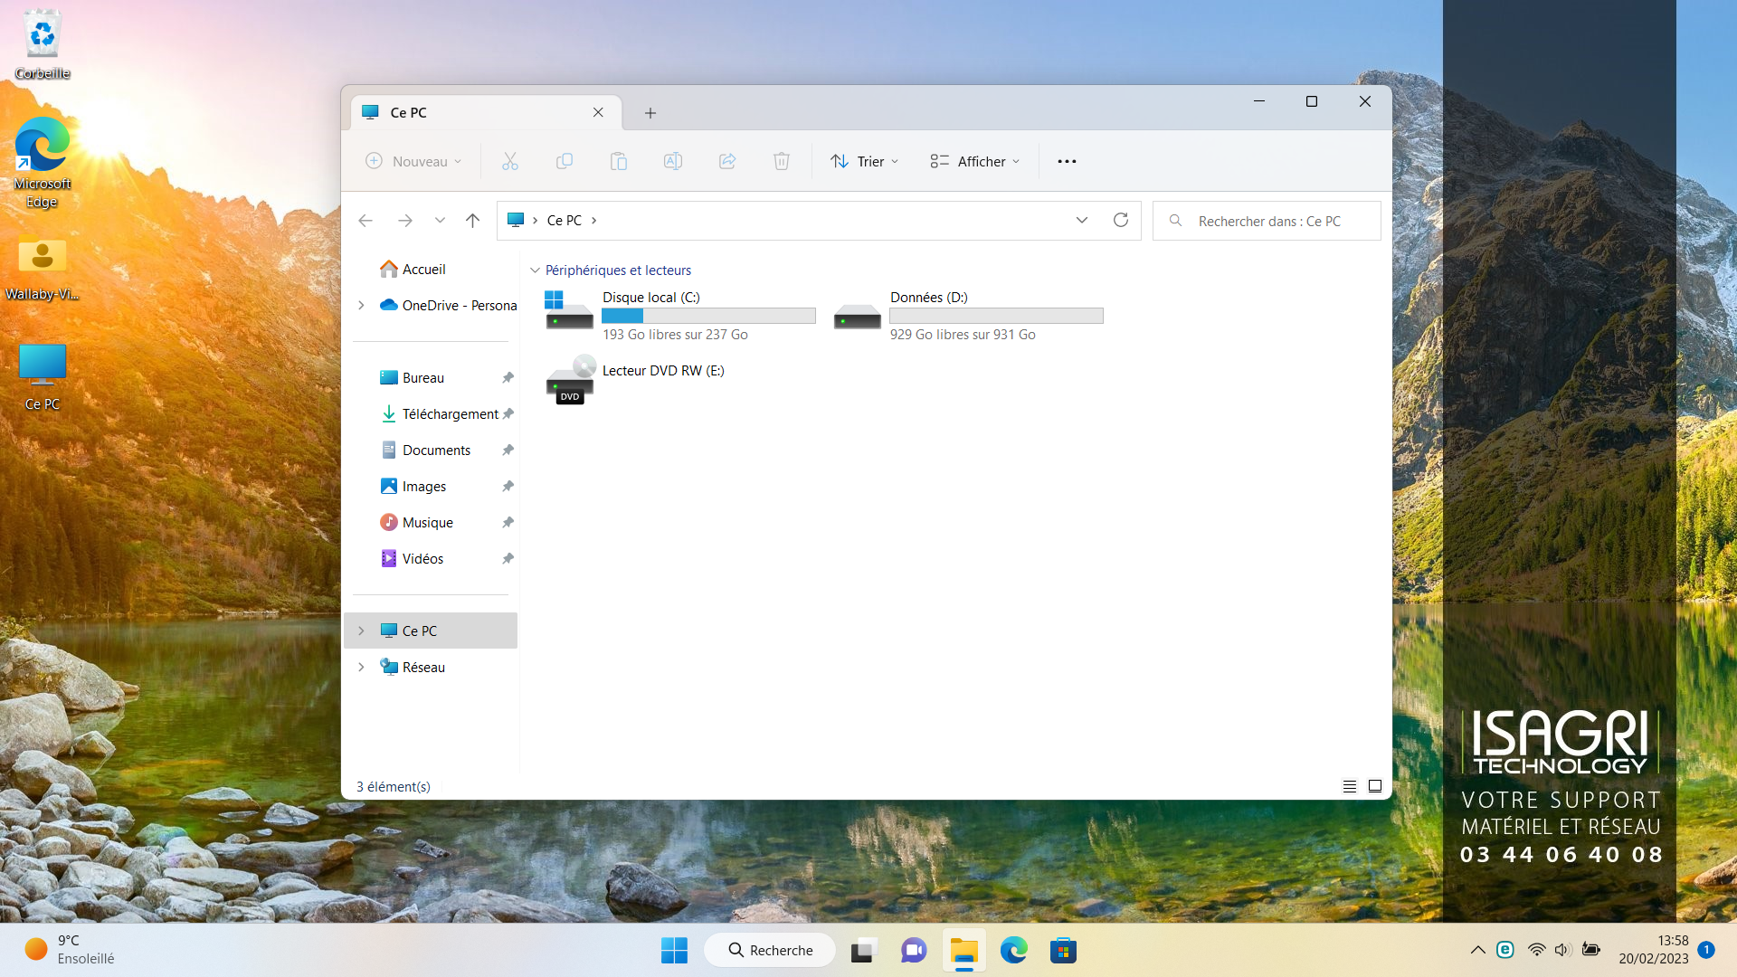Click the File Explorer taskbar icon

click(x=963, y=950)
